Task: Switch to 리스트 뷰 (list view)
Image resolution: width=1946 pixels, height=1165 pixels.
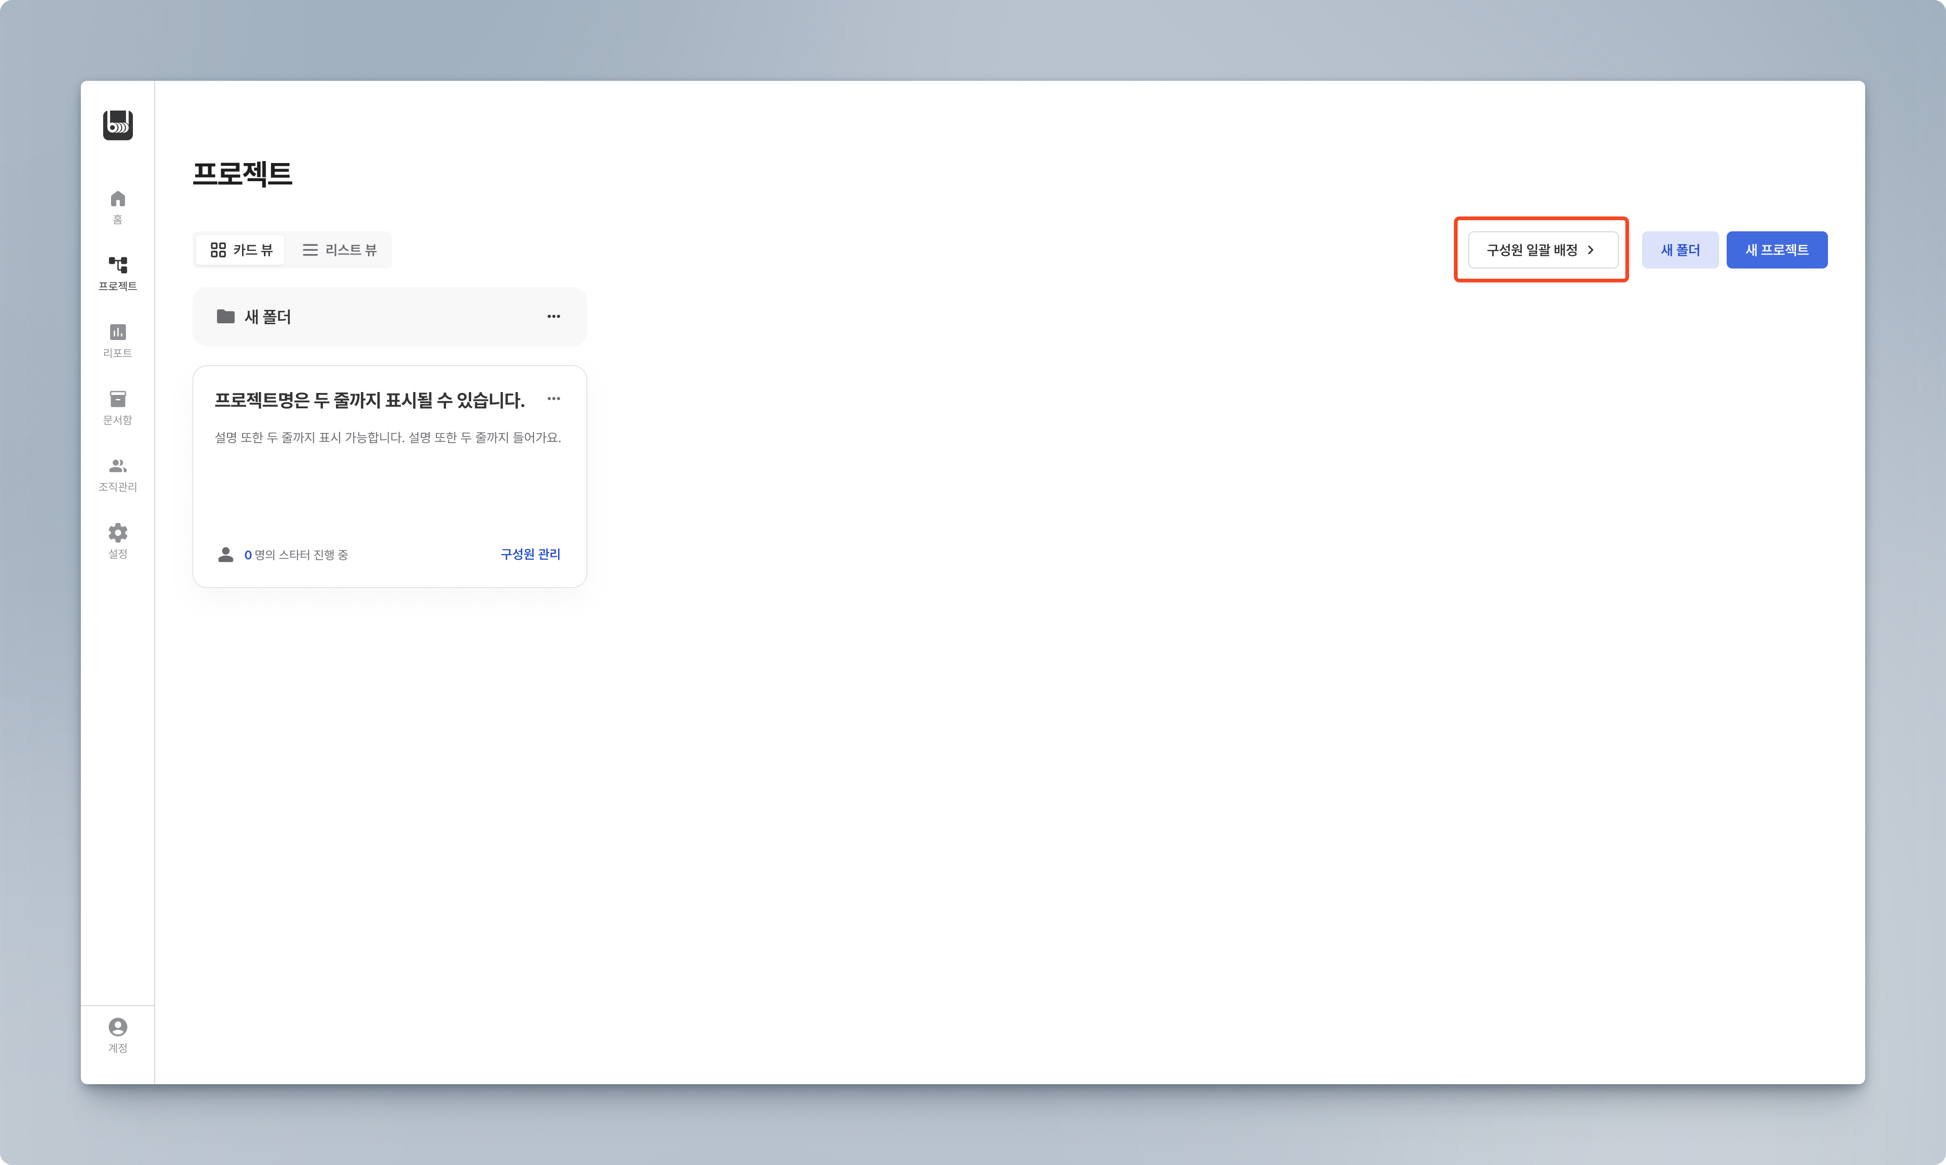Action: [x=339, y=249]
